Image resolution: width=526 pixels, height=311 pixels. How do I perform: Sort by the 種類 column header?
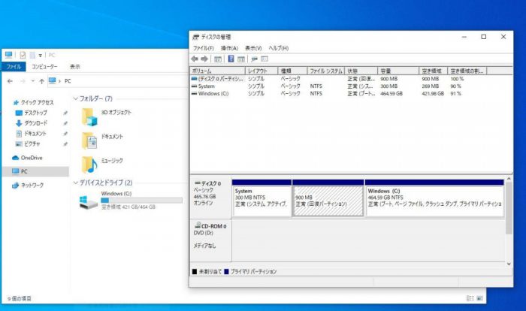[292, 71]
